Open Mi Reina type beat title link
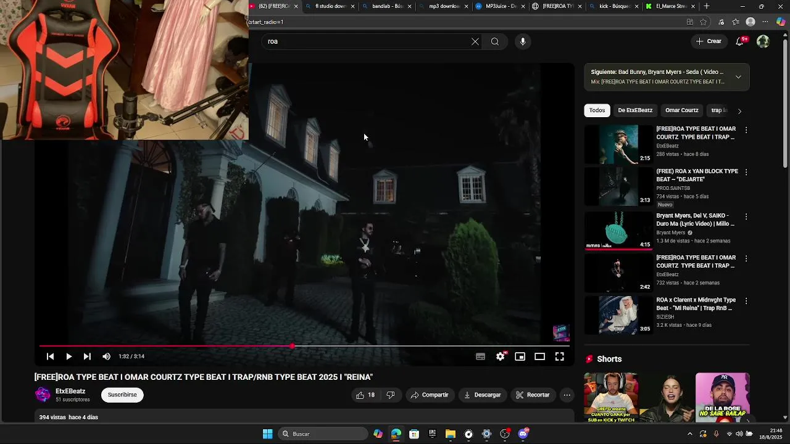 pos(696,304)
